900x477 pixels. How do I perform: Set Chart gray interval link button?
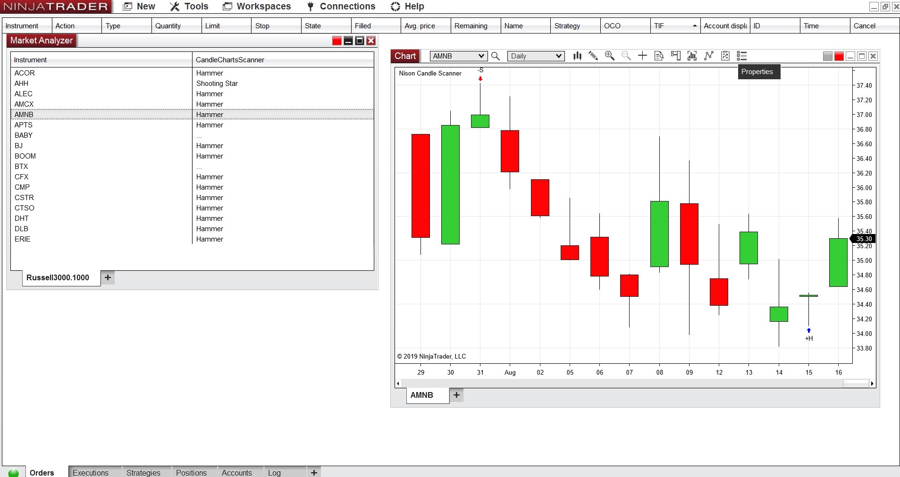828,56
